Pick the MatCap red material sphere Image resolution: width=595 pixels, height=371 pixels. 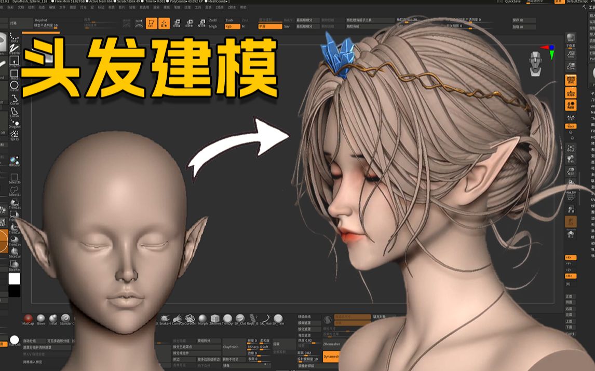28,319
